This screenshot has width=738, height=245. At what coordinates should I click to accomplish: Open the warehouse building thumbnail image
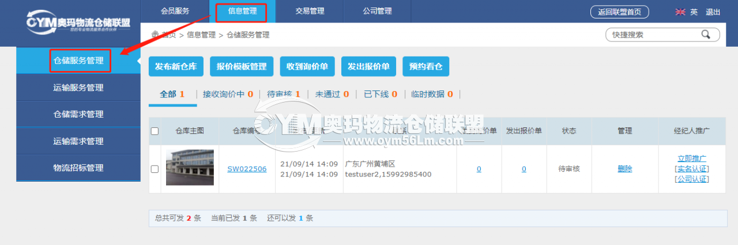click(190, 167)
